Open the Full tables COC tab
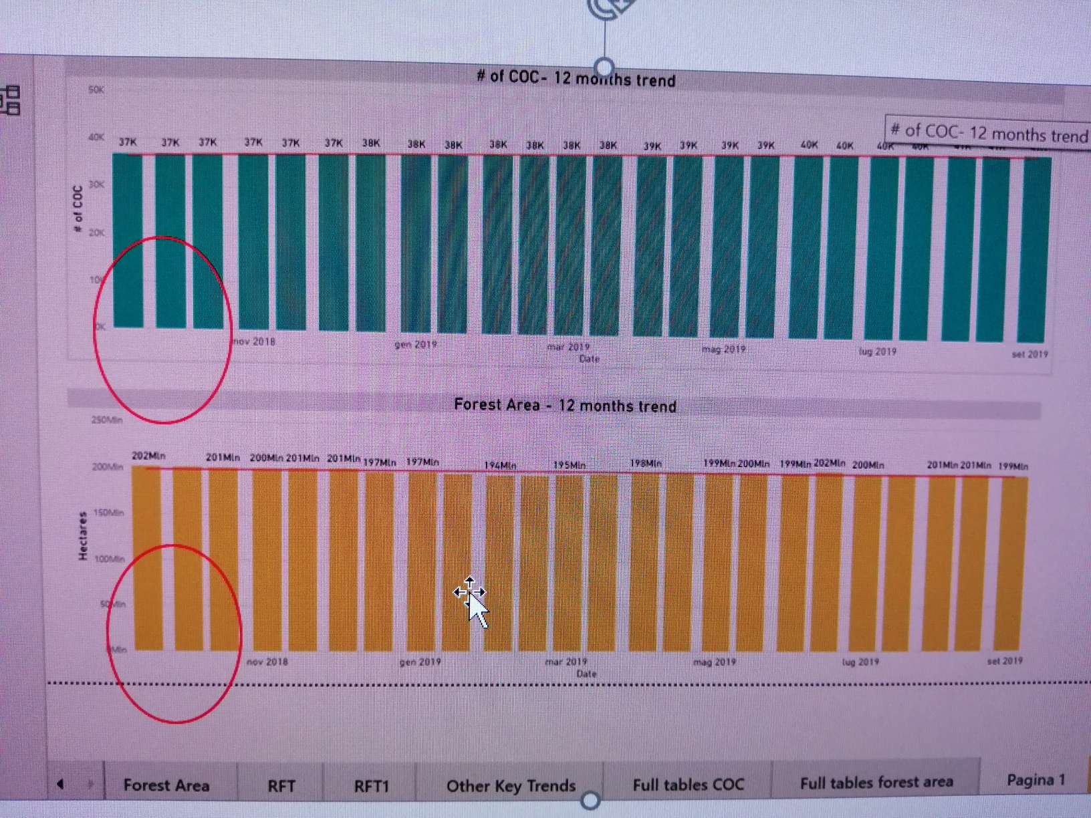1091x818 pixels. tap(688, 784)
